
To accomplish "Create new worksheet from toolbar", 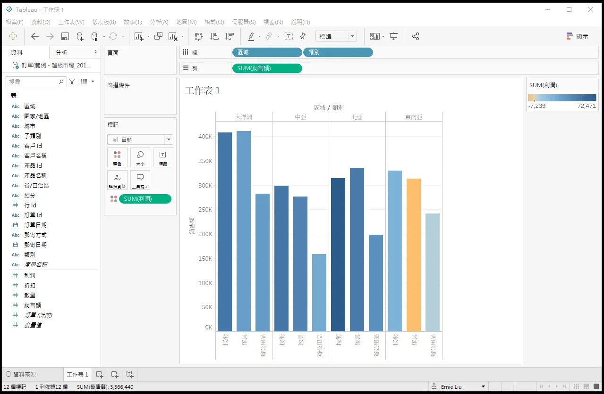I will [139, 36].
